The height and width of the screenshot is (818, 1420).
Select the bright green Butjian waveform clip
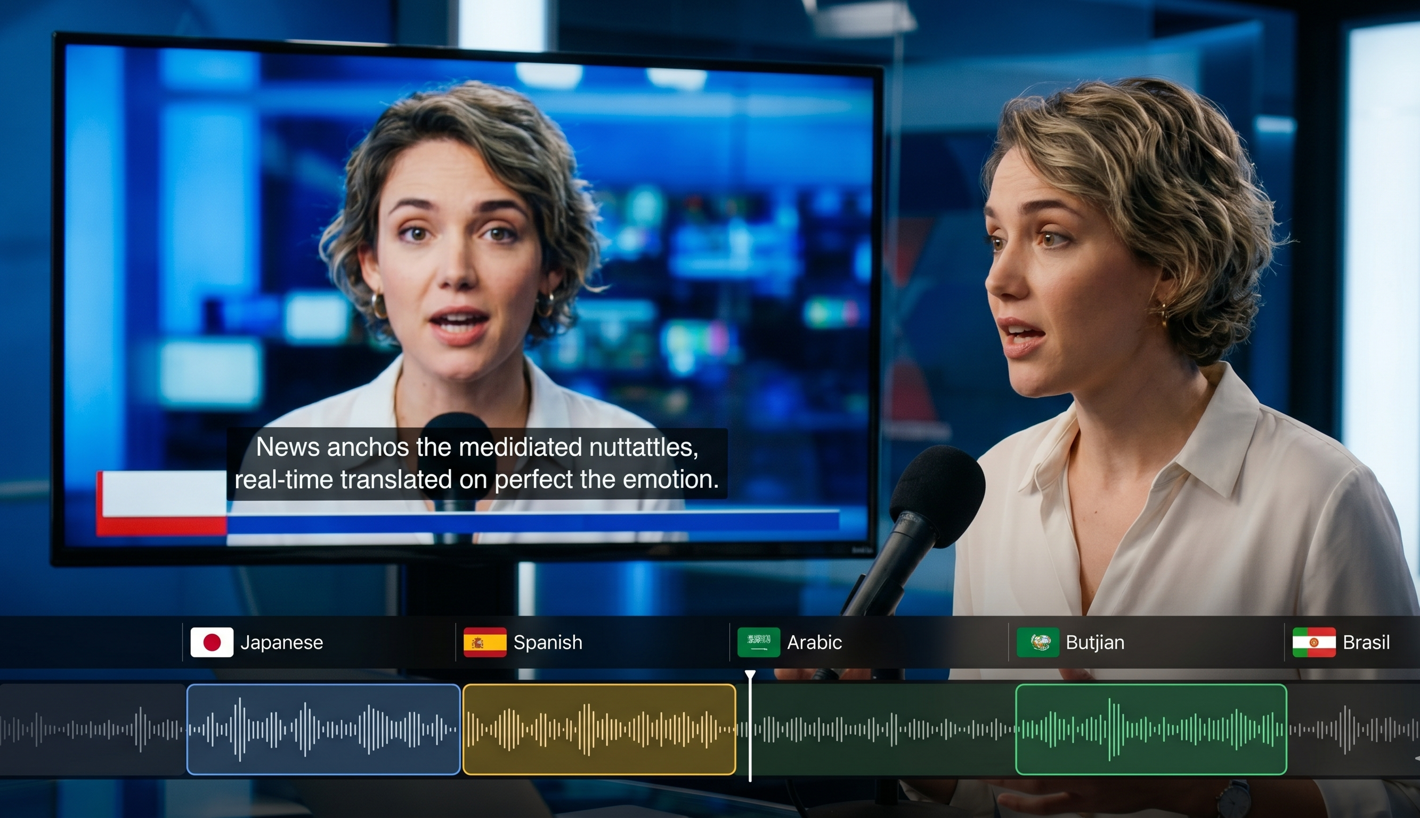pyautogui.click(x=1151, y=729)
